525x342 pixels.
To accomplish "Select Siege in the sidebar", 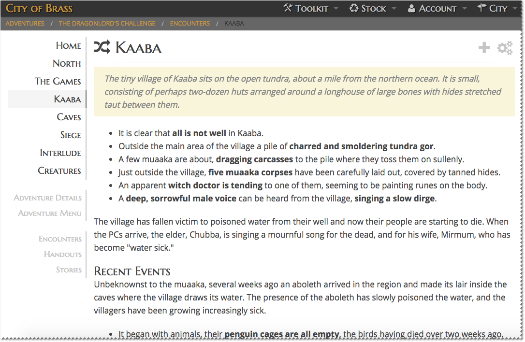I will point(71,135).
